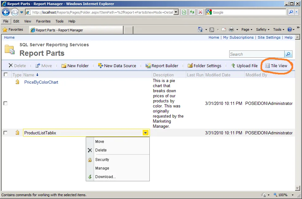Click the security lock icon in status bar
This screenshot has width=302, height=199.
264,195
